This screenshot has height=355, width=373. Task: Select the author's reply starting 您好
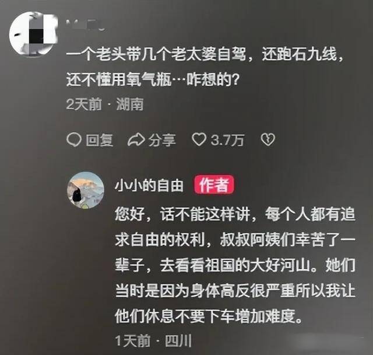tap(235, 264)
